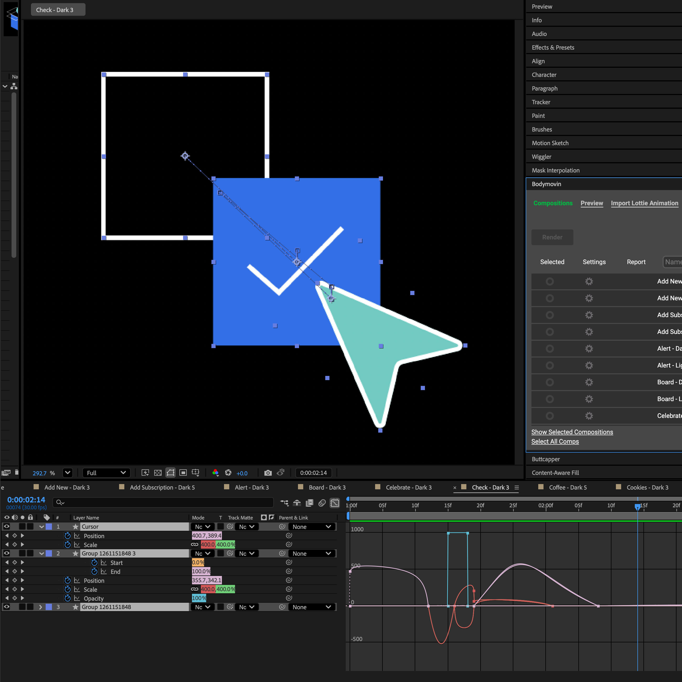Select the Board - D composition radio
The width and height of the screenshot is (682, 682).
tap(550, 382)
